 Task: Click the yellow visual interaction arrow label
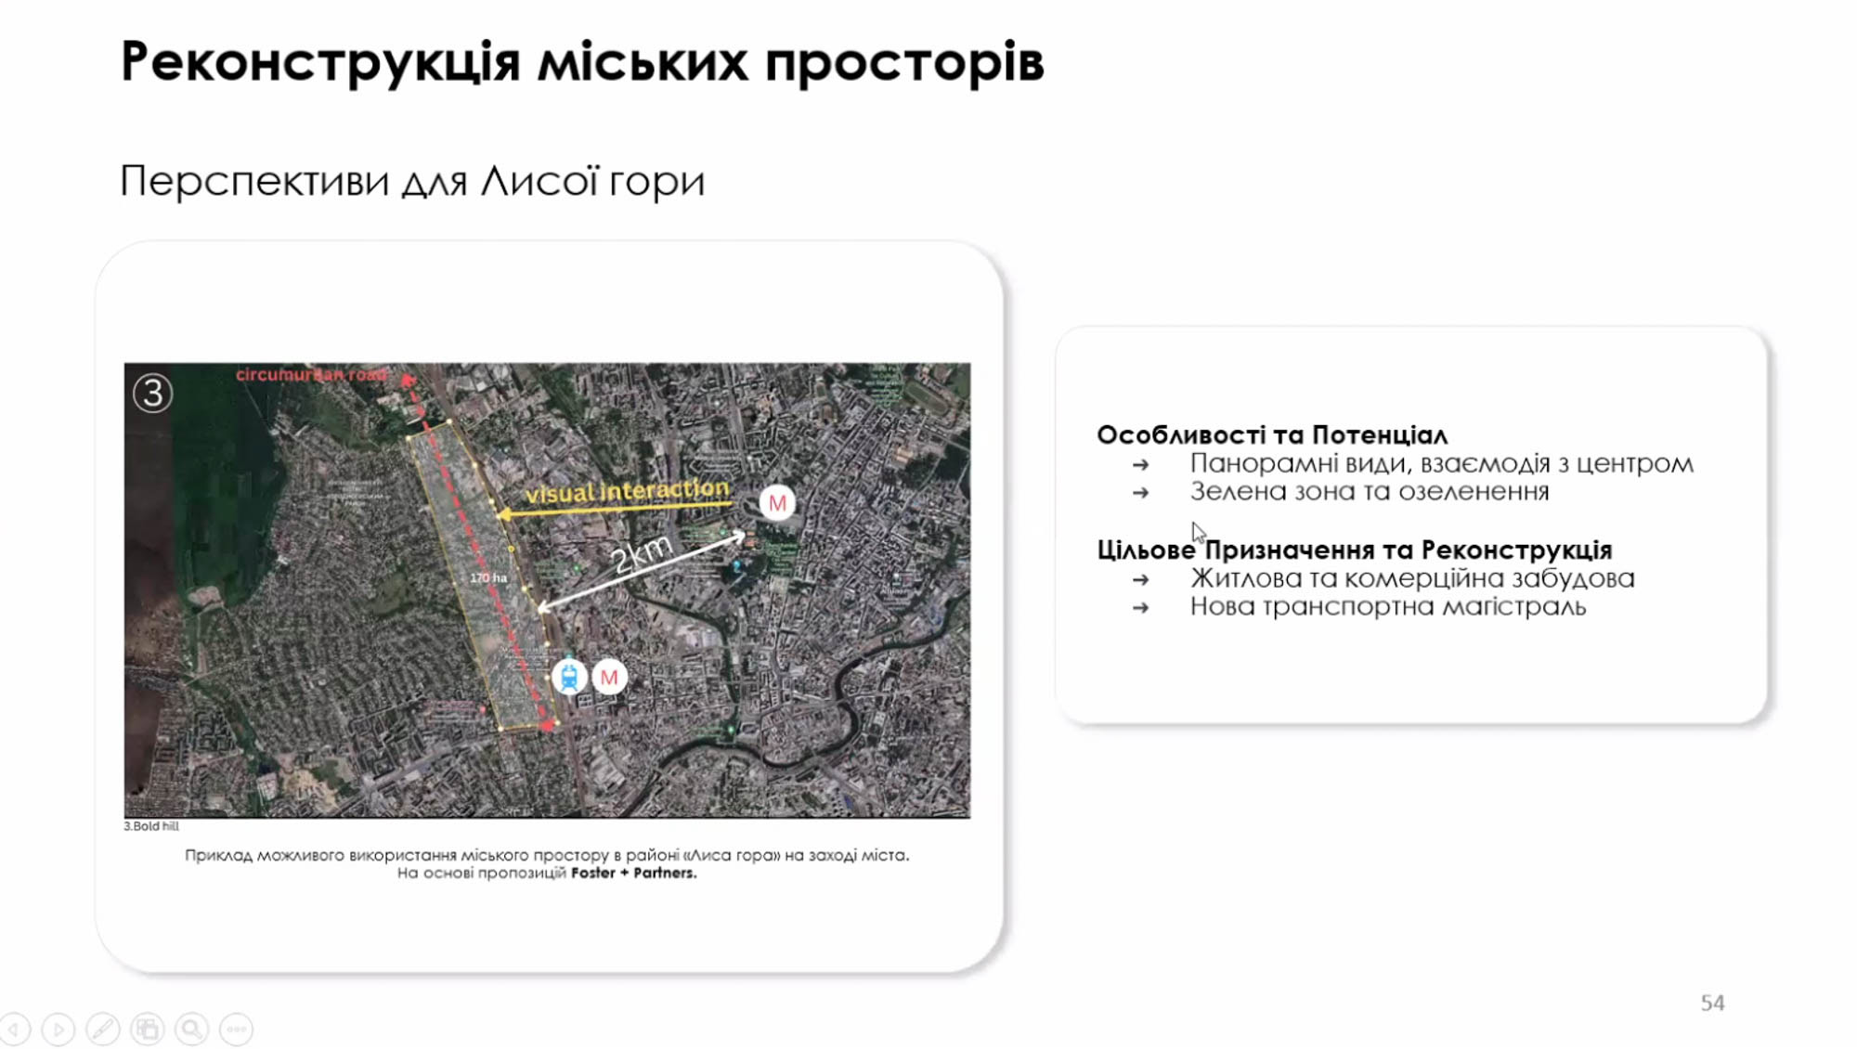pyautogui.click(x=628, y=491)
